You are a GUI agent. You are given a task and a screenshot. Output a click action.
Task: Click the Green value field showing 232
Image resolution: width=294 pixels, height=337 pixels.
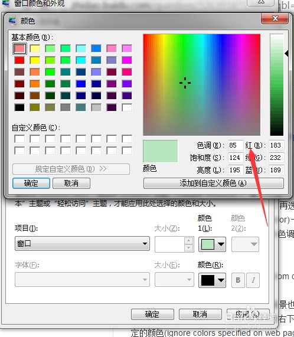[276, 158]
